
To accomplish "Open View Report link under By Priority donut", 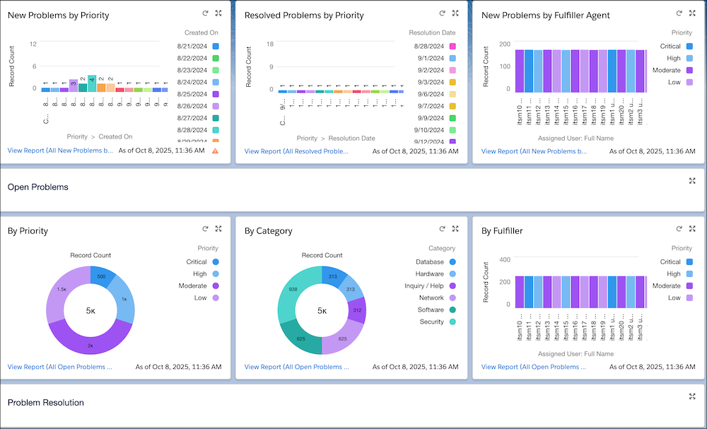I will pos(60,367).
